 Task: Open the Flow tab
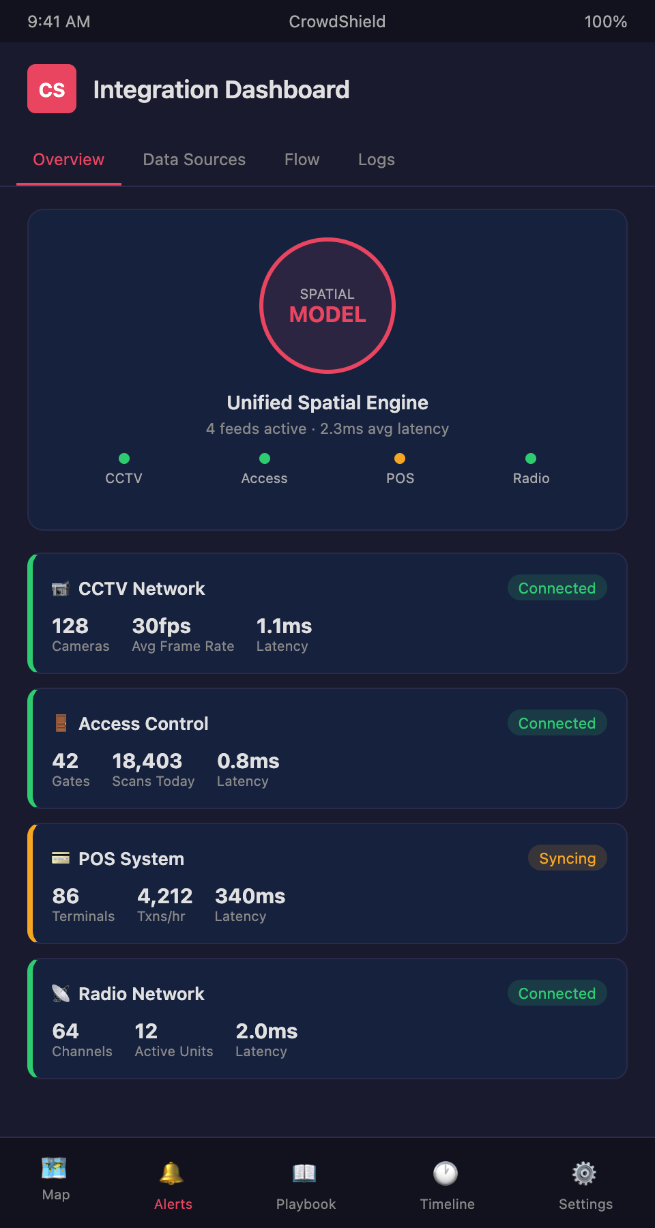click(302, 160)
